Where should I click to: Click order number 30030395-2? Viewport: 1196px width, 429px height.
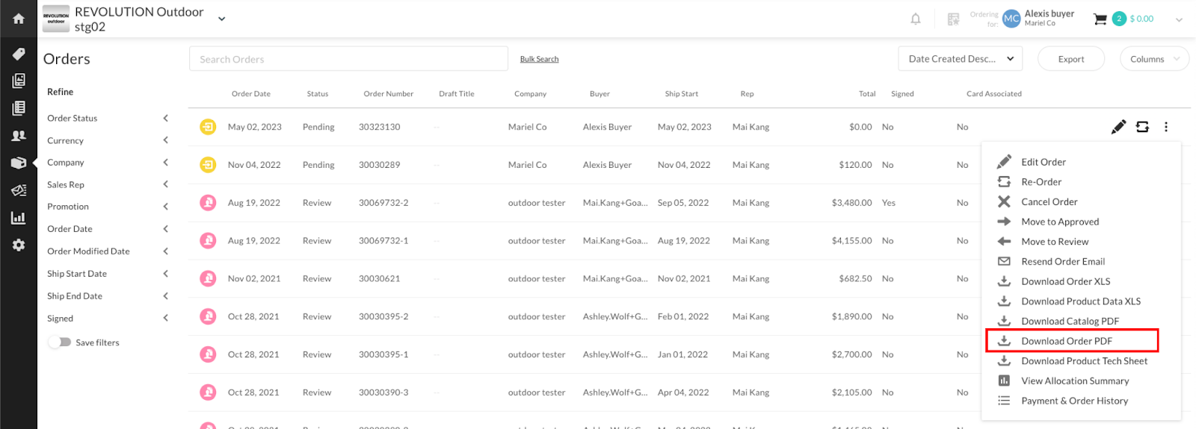[x=383, y=317]
